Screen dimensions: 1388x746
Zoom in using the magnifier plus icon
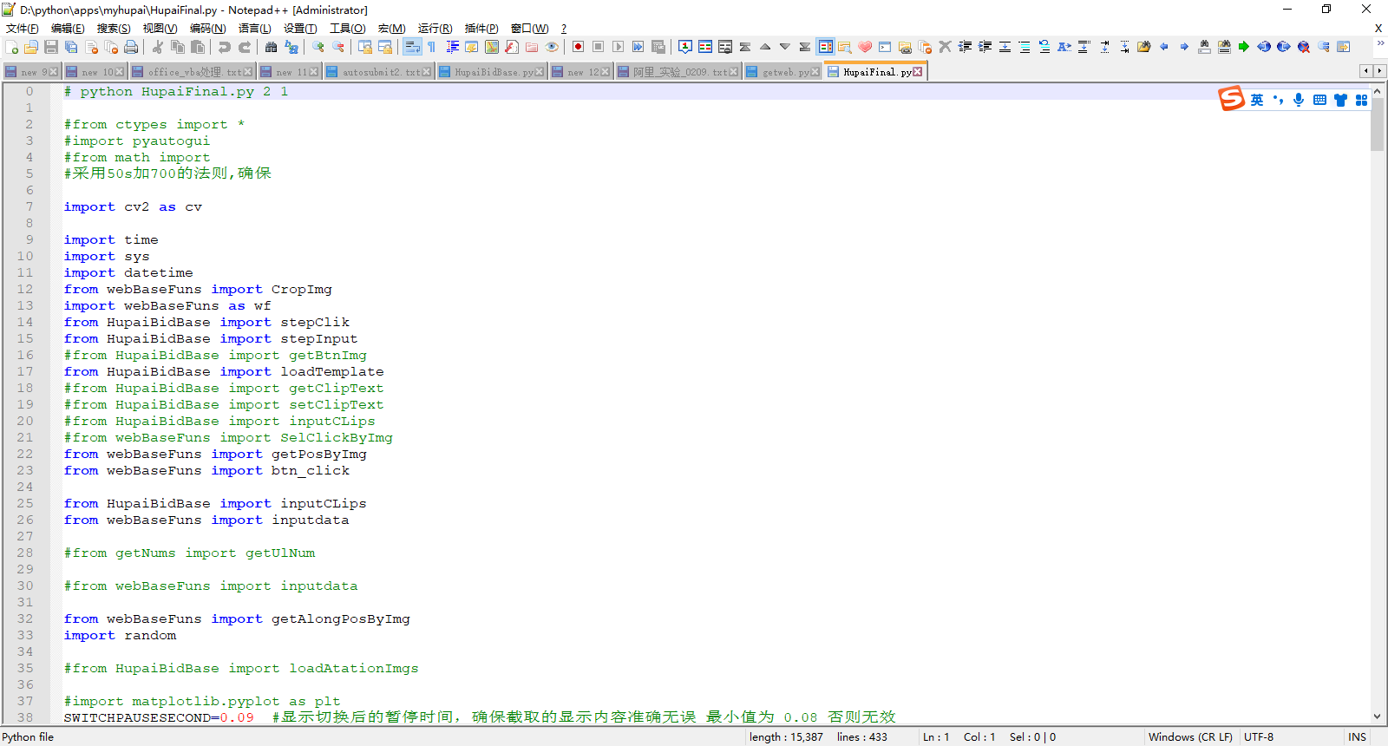click(x=318, y=47)
